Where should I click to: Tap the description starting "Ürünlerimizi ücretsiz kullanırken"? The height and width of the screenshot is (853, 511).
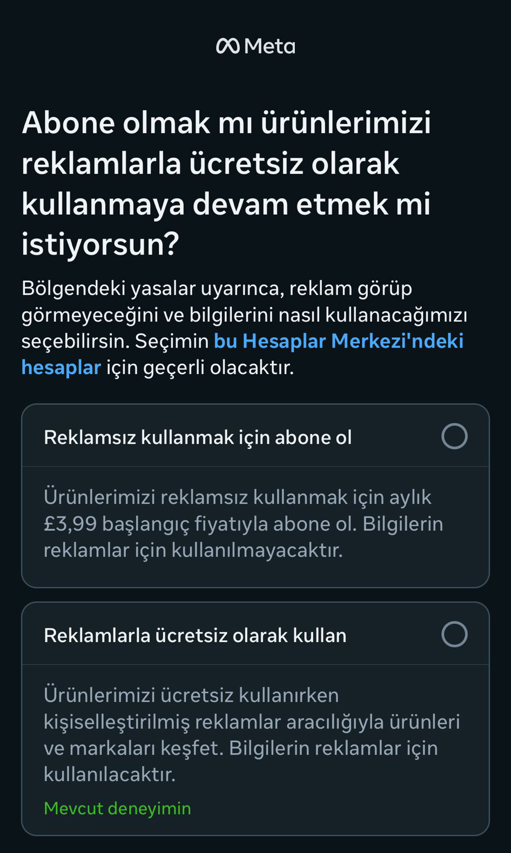pyautogui.click(x=191, y=695)
